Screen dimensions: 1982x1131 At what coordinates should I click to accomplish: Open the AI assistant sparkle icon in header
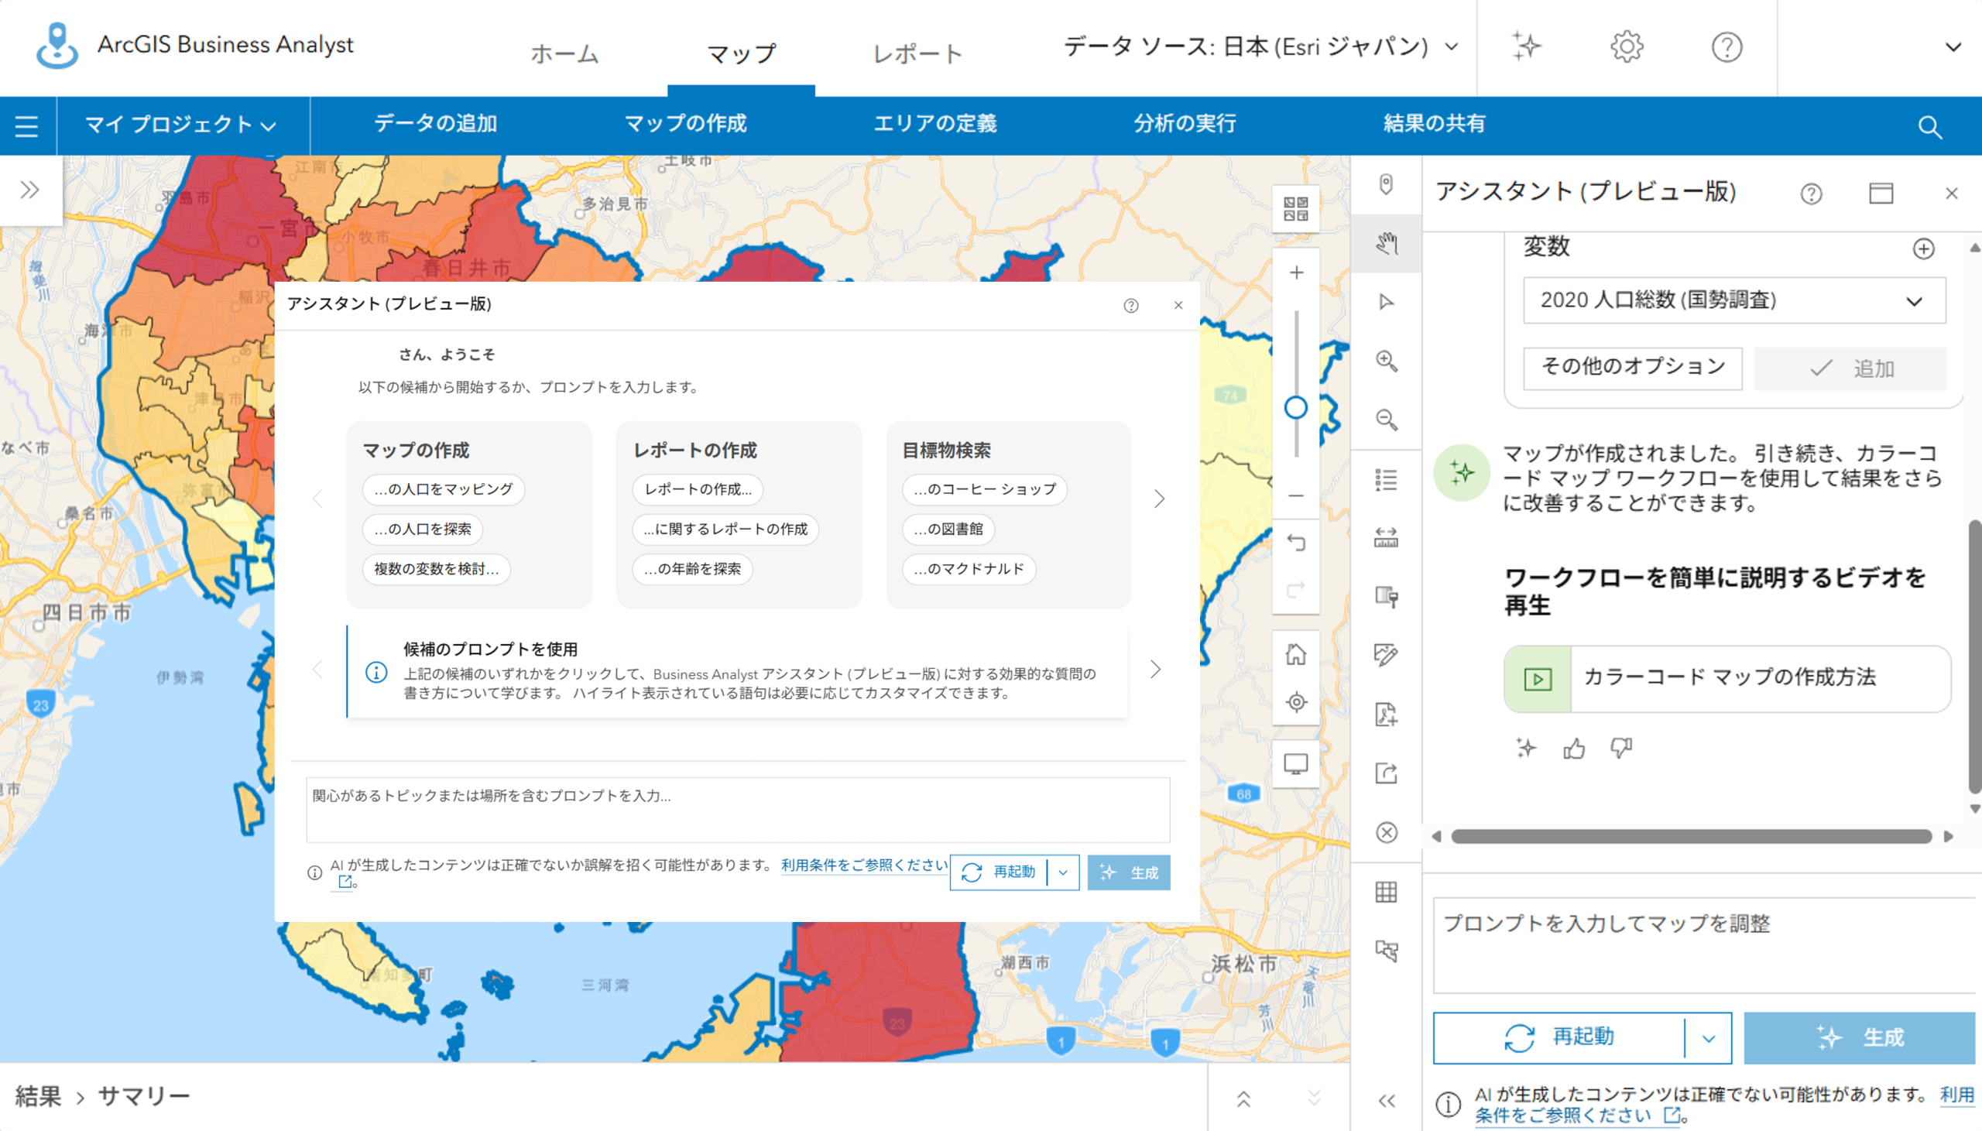click(x=1526, y=46)
